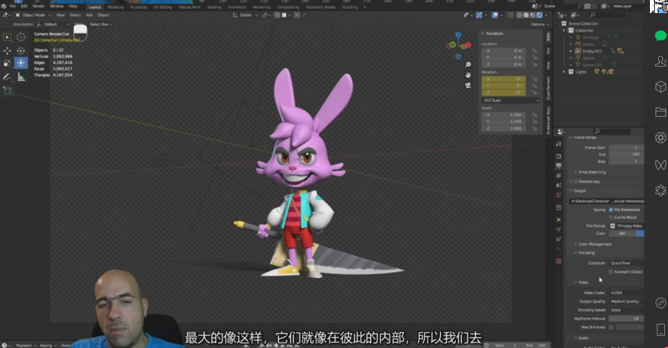Select BW color mode button
This screenshot has width=668, height=348.
click(623, 234)
